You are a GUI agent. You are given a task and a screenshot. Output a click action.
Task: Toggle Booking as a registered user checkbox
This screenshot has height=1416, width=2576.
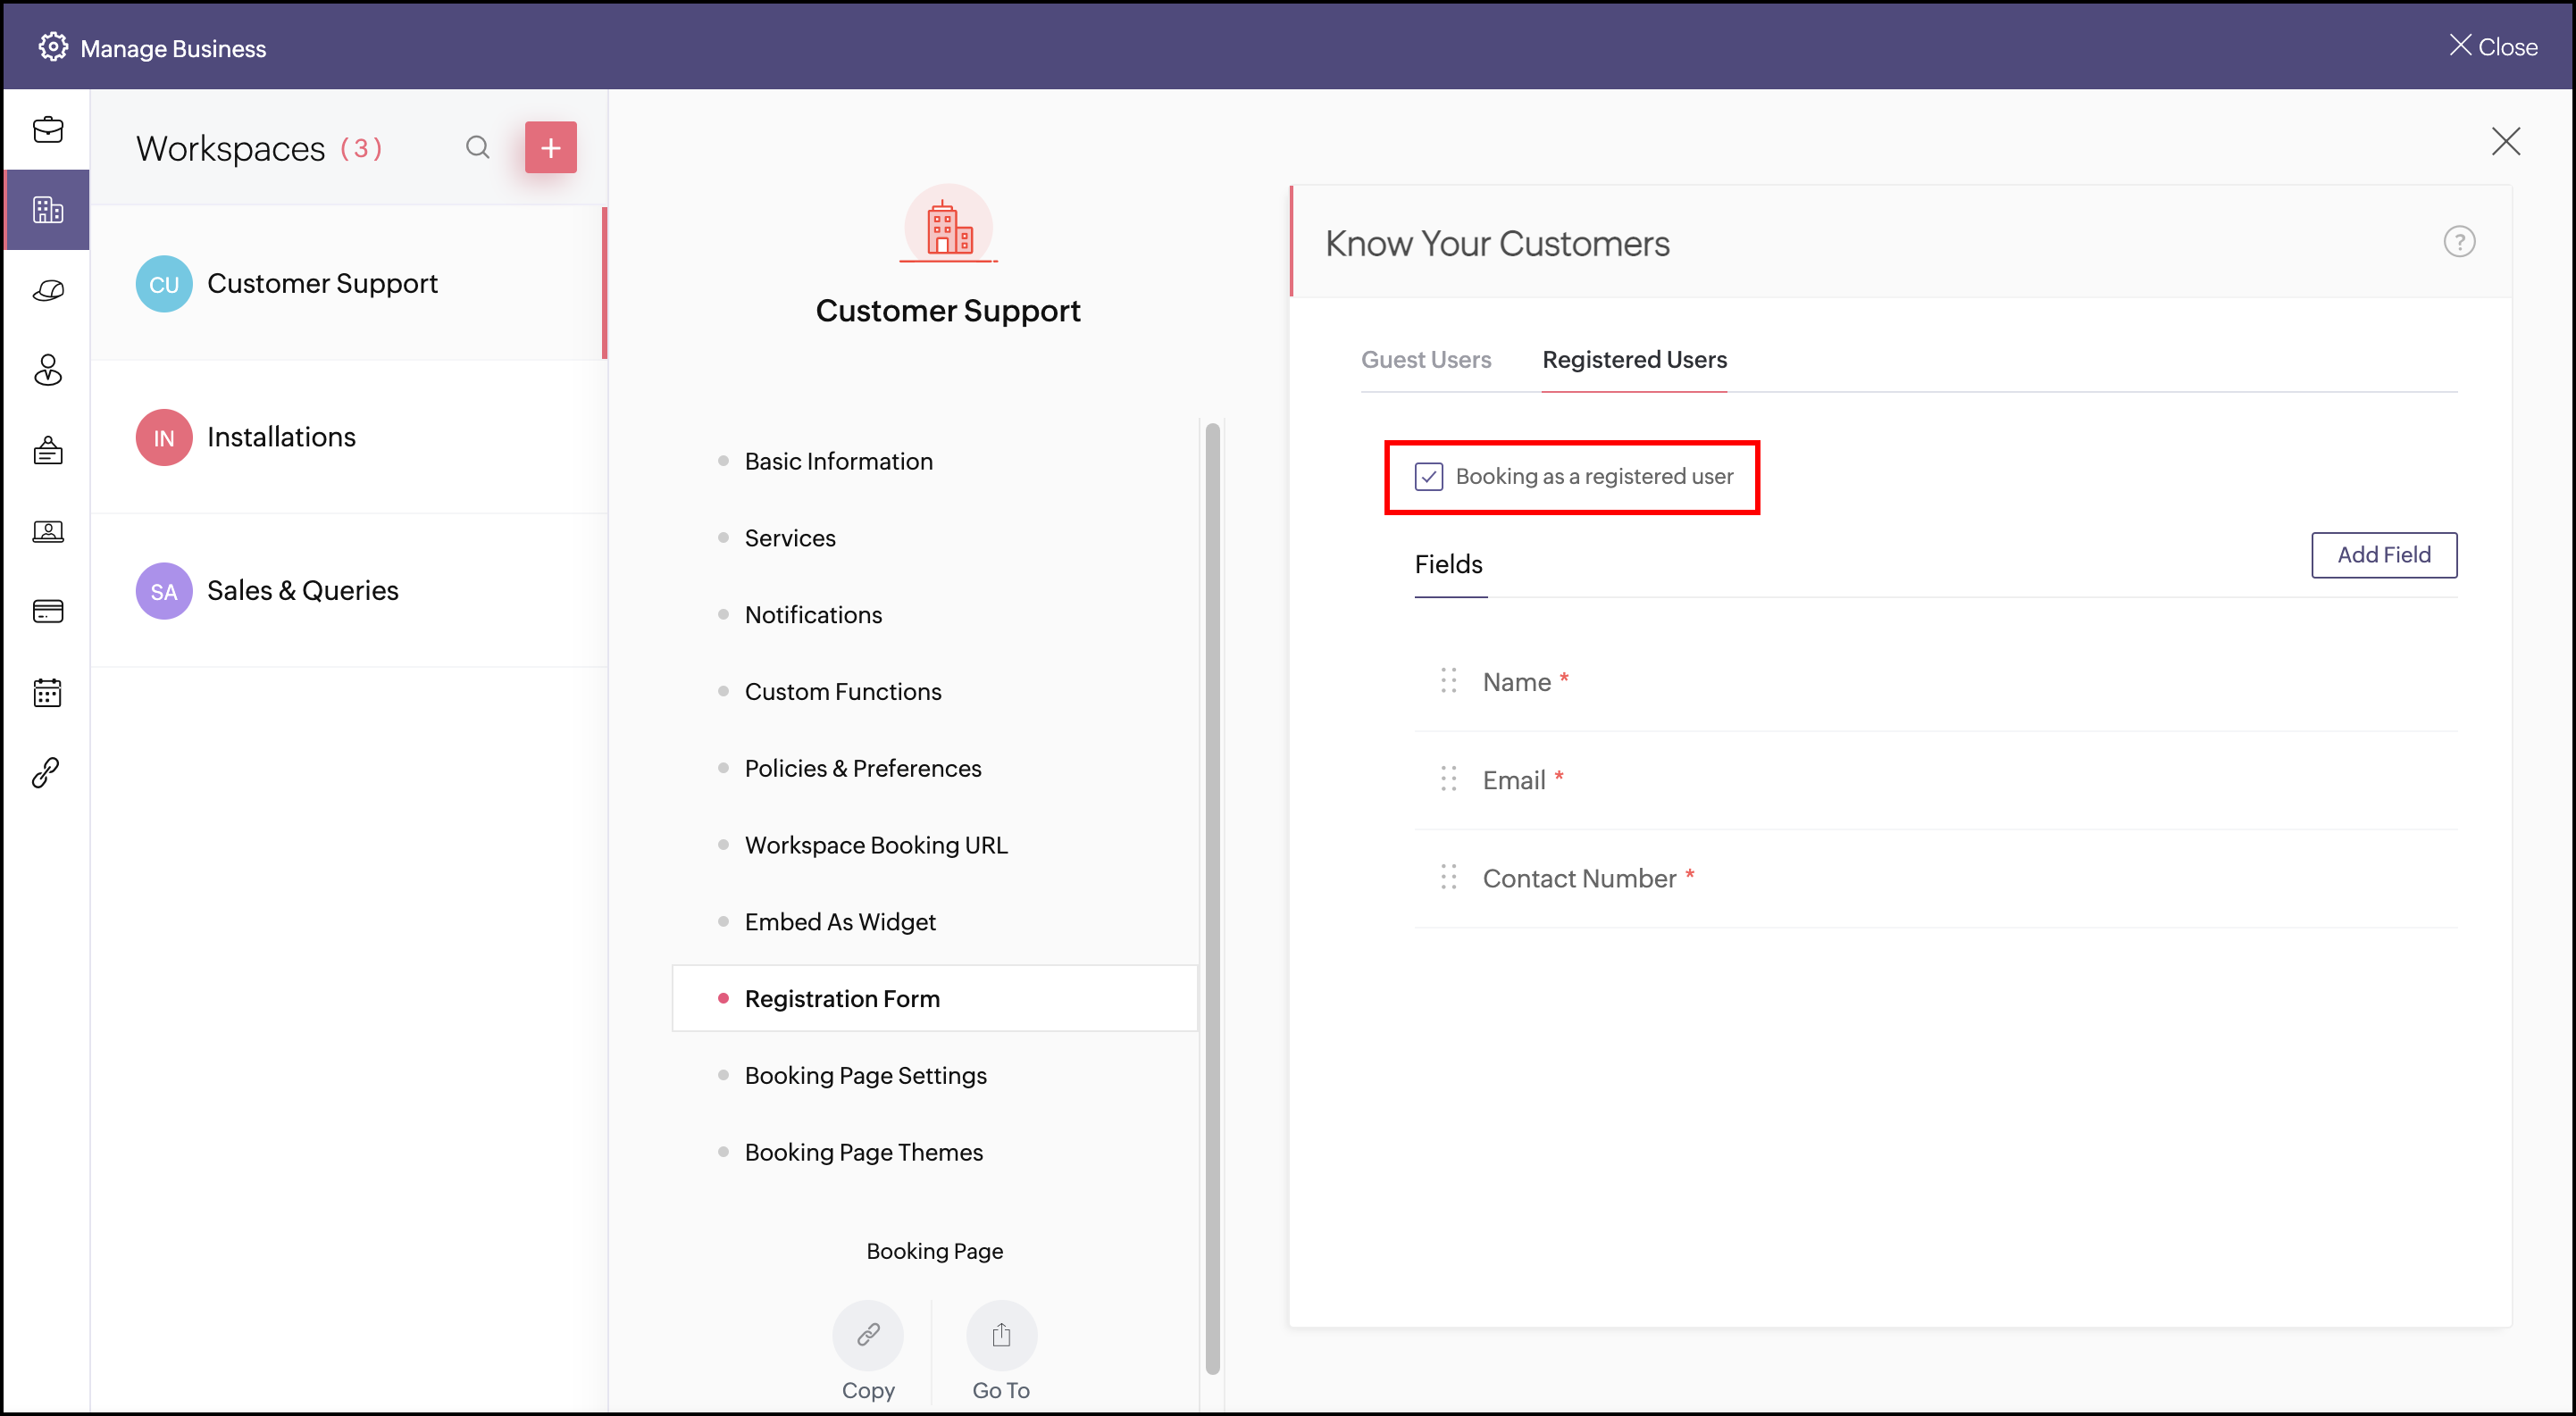pos(1428,477)
